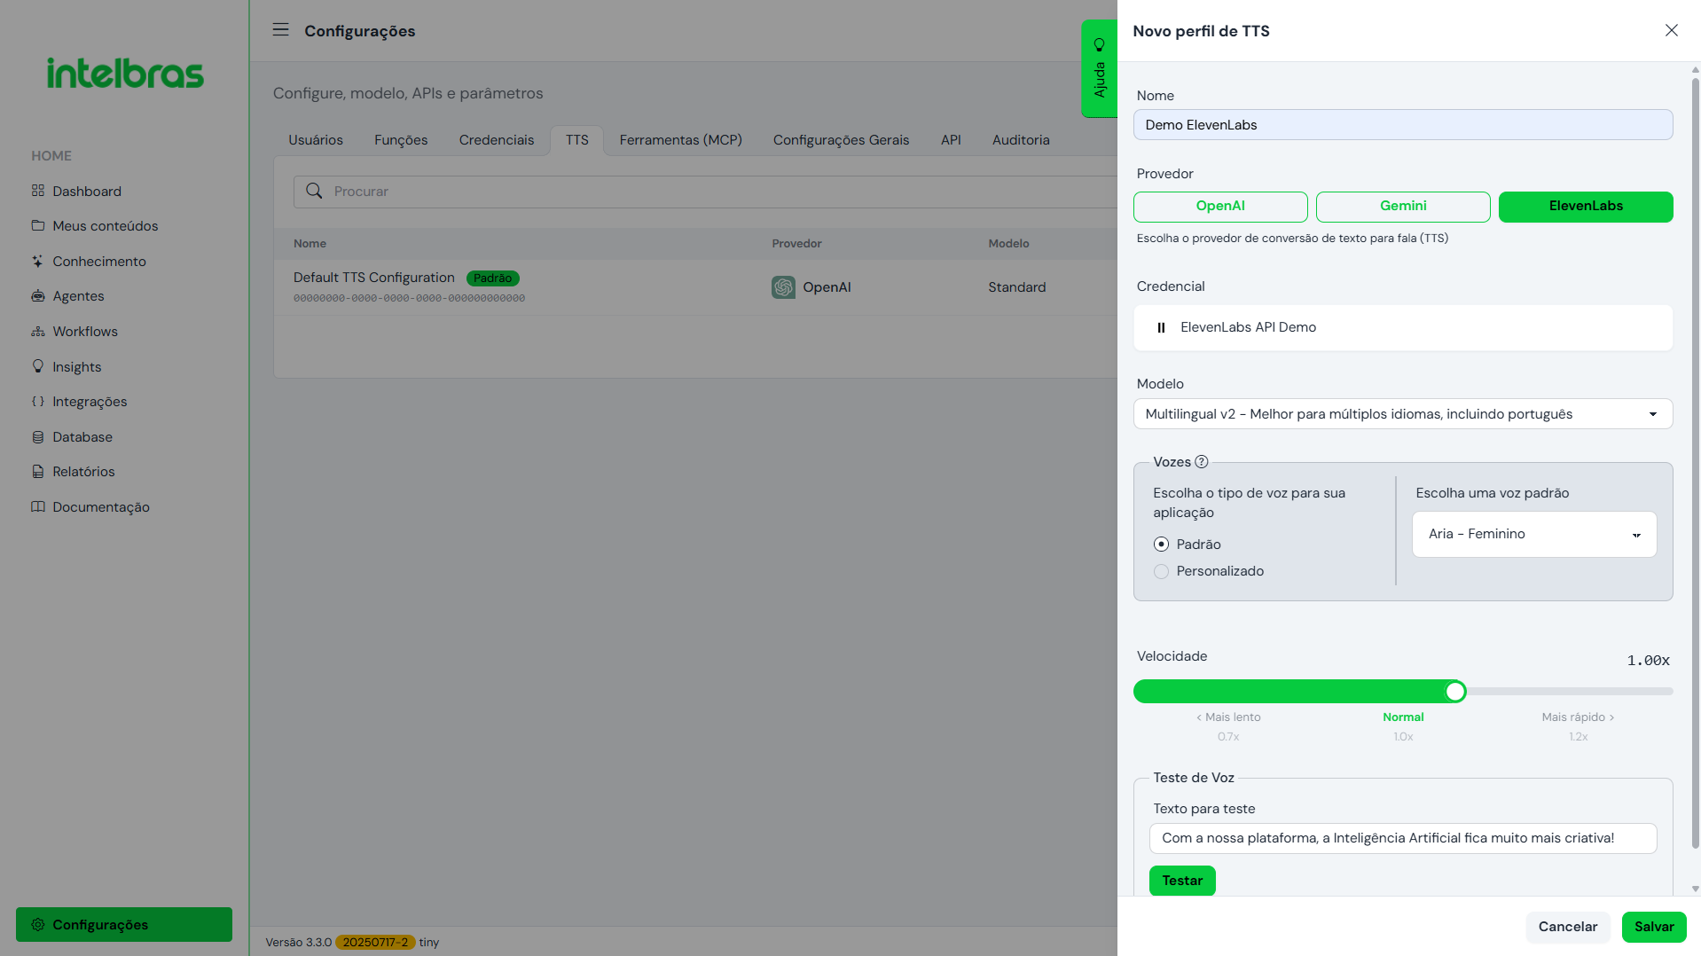Viewport: 1701px width, 956px height.
Task: Click the Dashboard grid icon
Action: tap(37, 191)
